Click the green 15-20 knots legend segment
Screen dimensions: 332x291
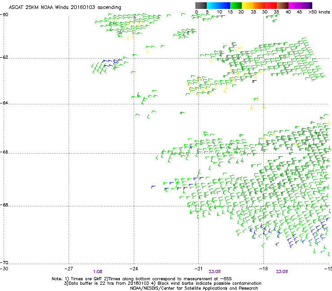pos(236,5)
